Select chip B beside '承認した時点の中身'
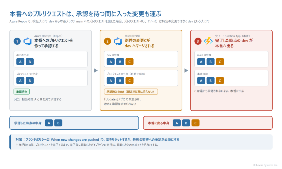This screenshot has width=282, height=169. 58,123
